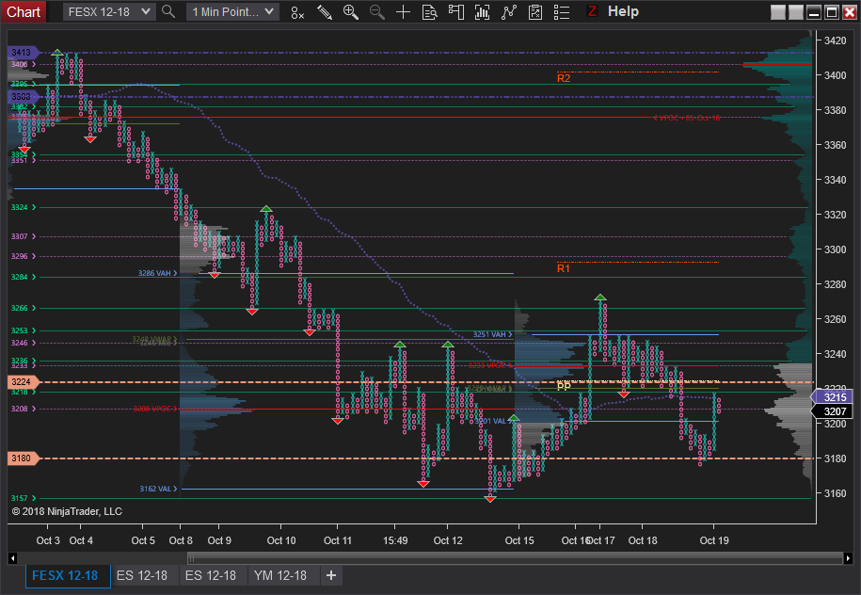The height and width of the screenshot is (595, 861).
Task: Open the Chart menu button
Action: tap(24, 11)
